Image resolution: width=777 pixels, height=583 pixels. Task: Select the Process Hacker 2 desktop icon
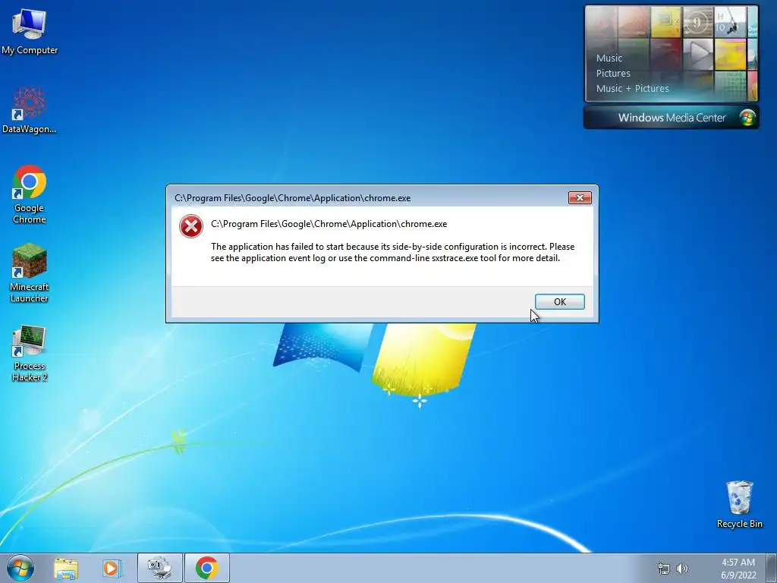pyautogui.click(x=30, y=352)
